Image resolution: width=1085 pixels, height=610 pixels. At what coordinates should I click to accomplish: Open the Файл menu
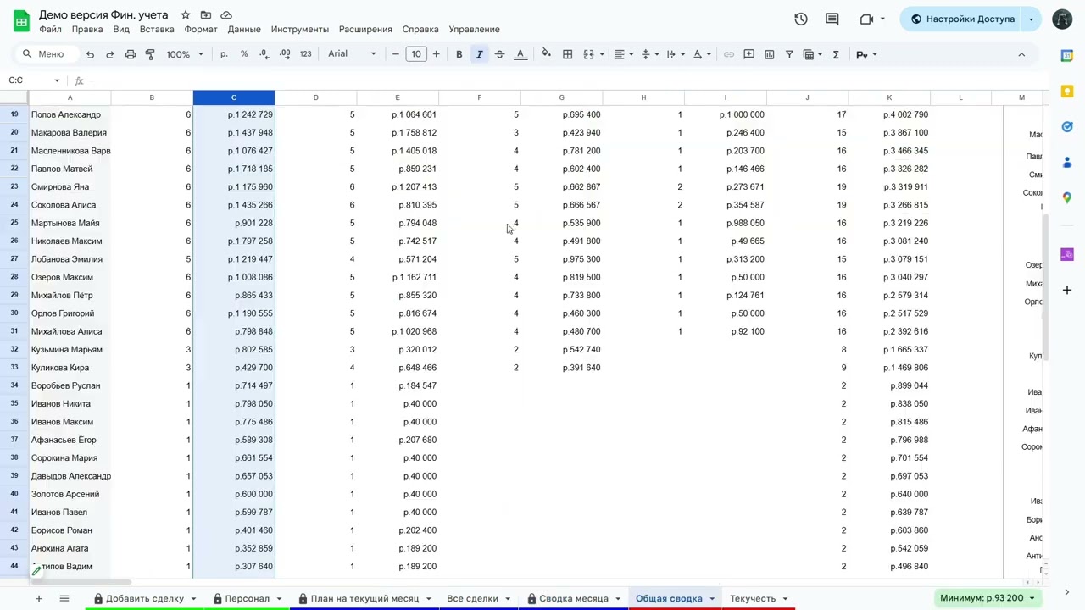(50, 30)
